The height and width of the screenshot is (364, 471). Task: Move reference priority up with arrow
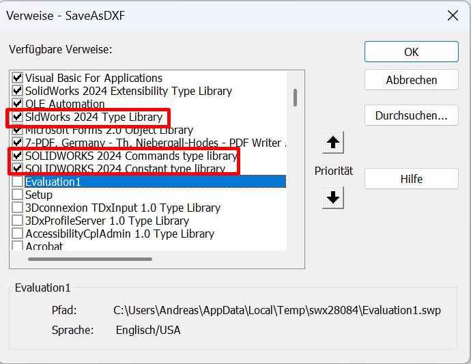(x=333, y=142)
